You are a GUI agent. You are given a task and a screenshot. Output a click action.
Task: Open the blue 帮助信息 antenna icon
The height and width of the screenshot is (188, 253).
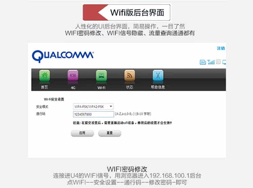pyautogui.click(x=158, y=75)
